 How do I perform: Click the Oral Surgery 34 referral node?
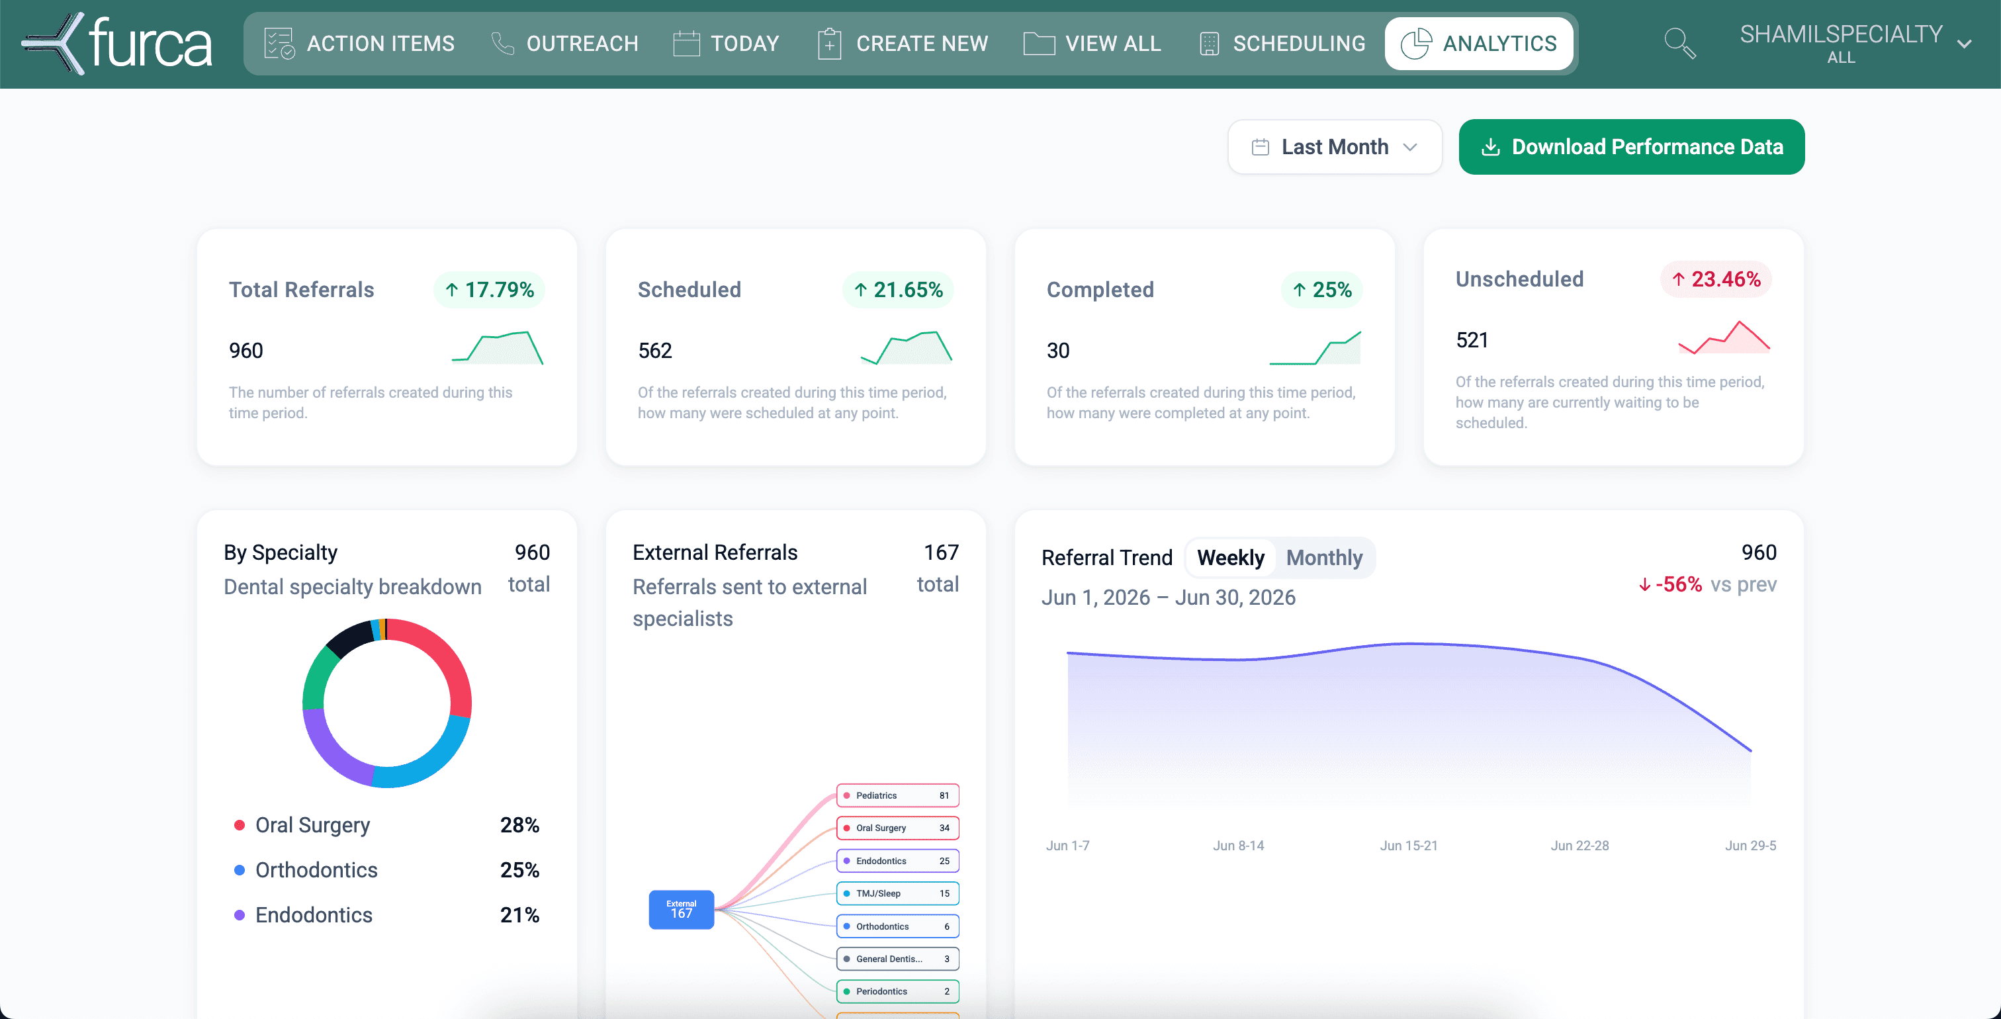coord(897,828)
